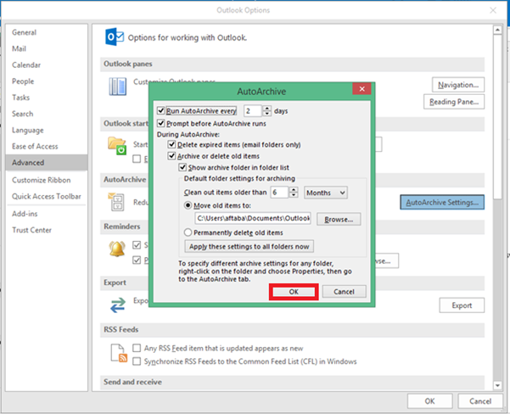
Task: Uncheck Delete expired items checkbox
Action: tap(171, 144)
